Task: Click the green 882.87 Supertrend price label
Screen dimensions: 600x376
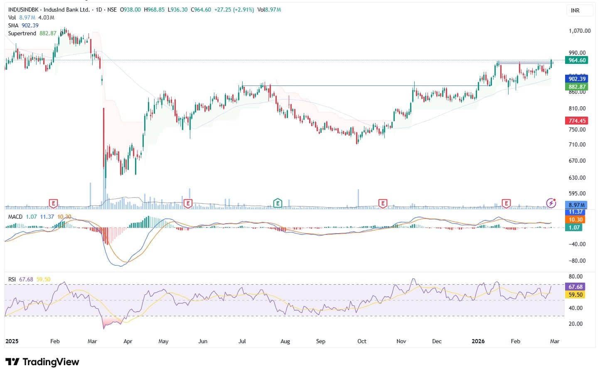Action: pyautogui.click(x=577, y=87)
